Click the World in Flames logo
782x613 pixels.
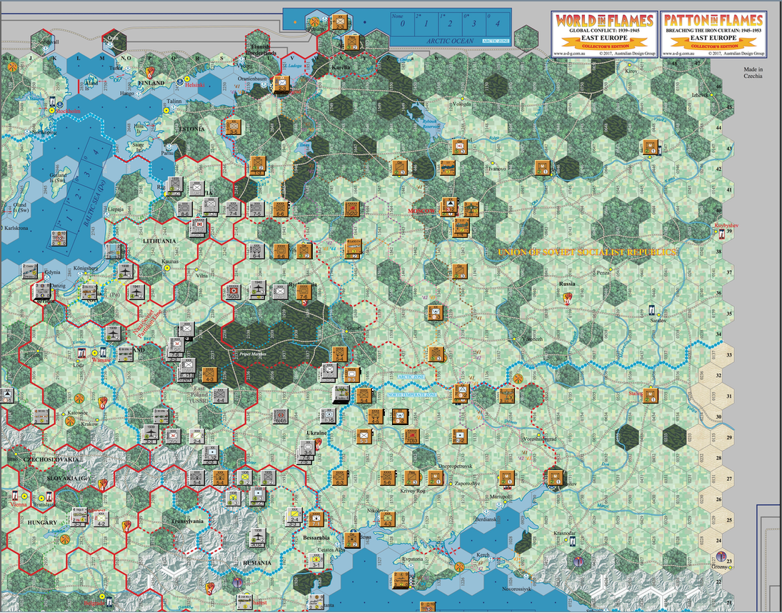604,34
